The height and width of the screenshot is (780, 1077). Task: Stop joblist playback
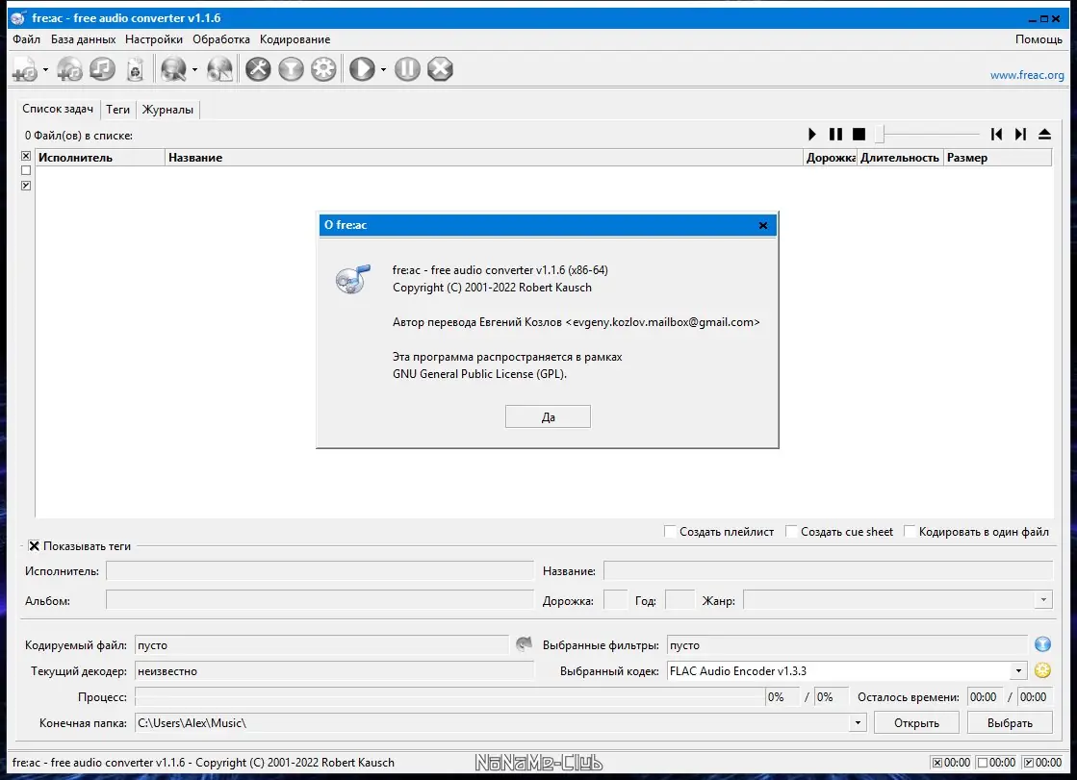pyautogui.click(x=859, y=134)
